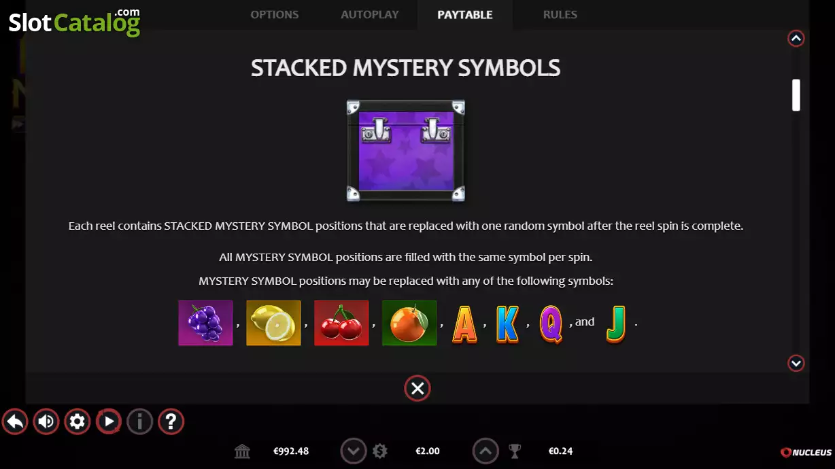Open the RULES tab
This screenshot has height=469, width=835.
[560, 14]
